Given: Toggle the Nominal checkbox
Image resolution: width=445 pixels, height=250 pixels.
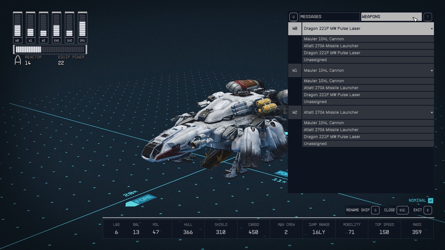Looking at the screenshot, I should coord(430,200).
